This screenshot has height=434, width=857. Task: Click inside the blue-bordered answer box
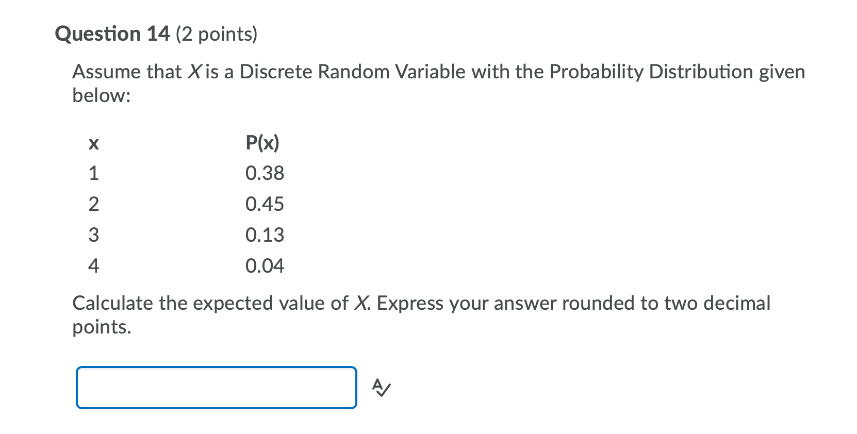tap(216, 387)
